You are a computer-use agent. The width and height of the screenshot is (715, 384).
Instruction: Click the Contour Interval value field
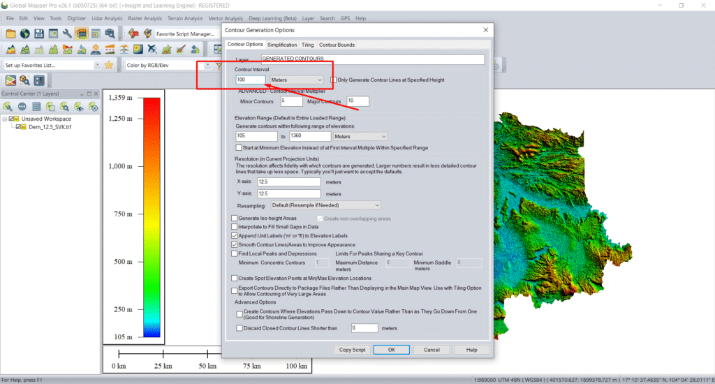251,80
